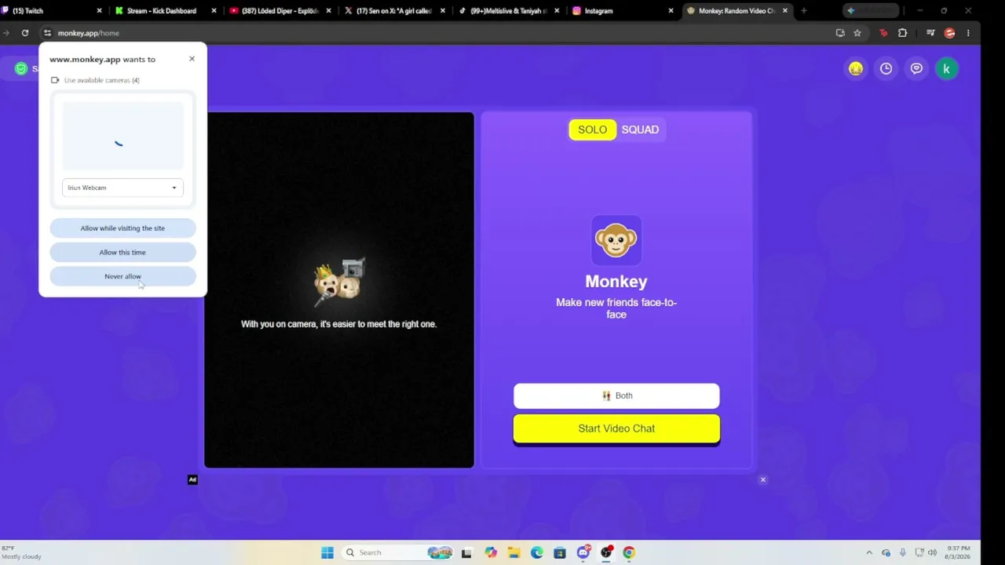Viewport: 1005px width, 565px height.
Task: Open the volume icon in system tray
Action: click(934, 552)
